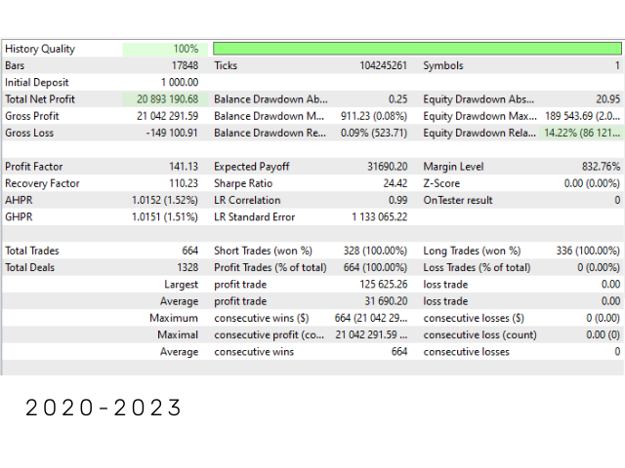625x468 pixels.
Task: Click Balance Drawdown Maximal 911.23 (0.08%)
Action: (374, 116)
